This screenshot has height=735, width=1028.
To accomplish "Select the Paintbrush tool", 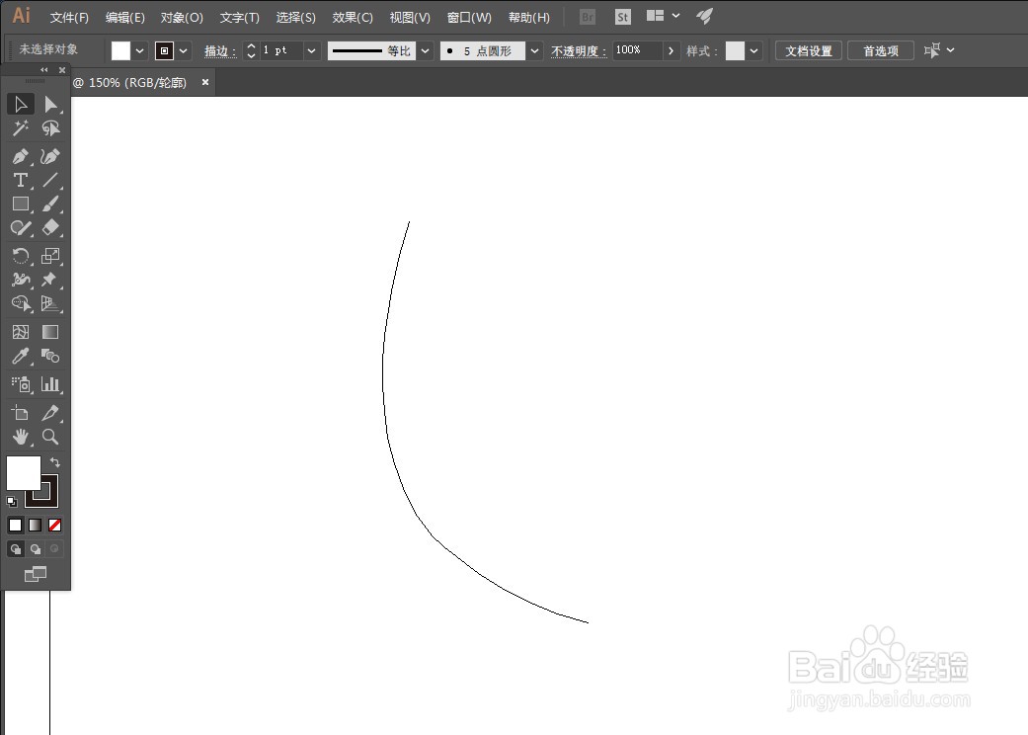I will click(x=50, y=204).
